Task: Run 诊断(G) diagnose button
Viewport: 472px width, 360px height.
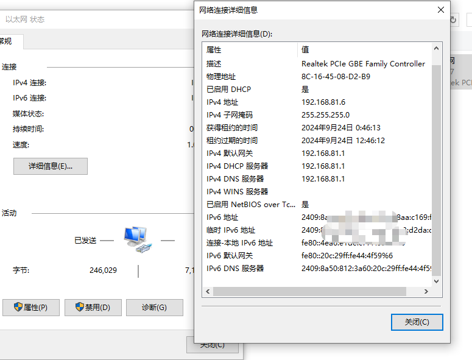Action: pyautogui.click(x=155, y=308)
